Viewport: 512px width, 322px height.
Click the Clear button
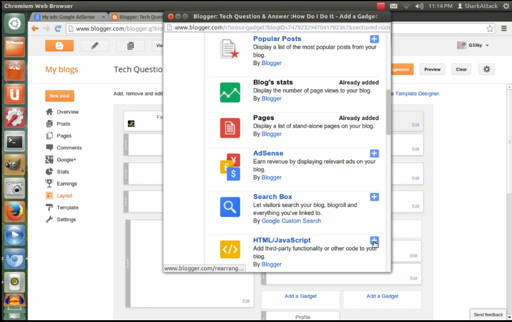coord(461,69)
